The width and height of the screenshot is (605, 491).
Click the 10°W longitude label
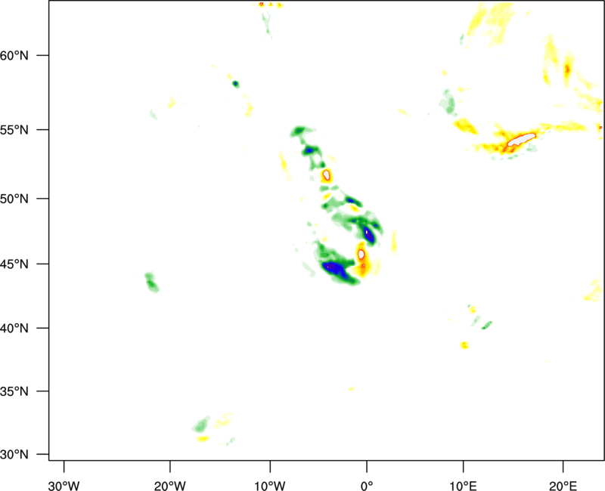pos(270,486)
